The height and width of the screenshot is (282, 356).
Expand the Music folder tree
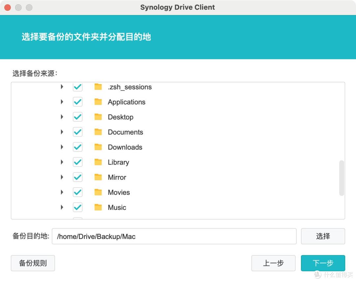pyautogui.click(x=62, y=207)
